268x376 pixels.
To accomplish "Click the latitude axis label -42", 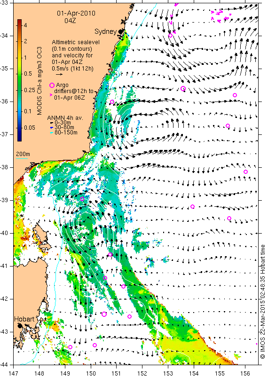I will pyautogui.click(x=4, y=299).
